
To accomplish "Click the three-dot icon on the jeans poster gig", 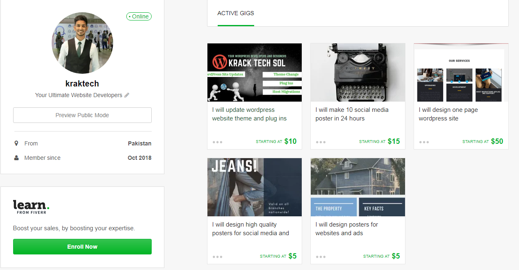I will point(217,256).
